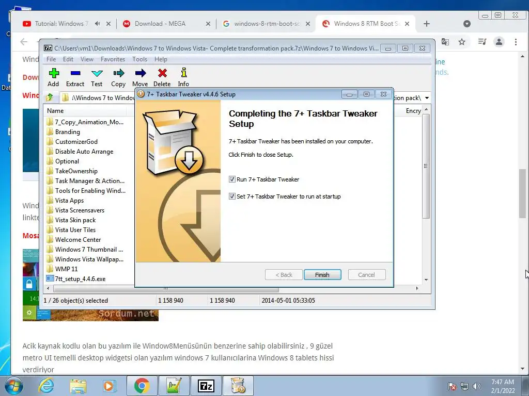Click the network icon in system tray
This screenshot has height=396, width=529.
coord(464,386)
